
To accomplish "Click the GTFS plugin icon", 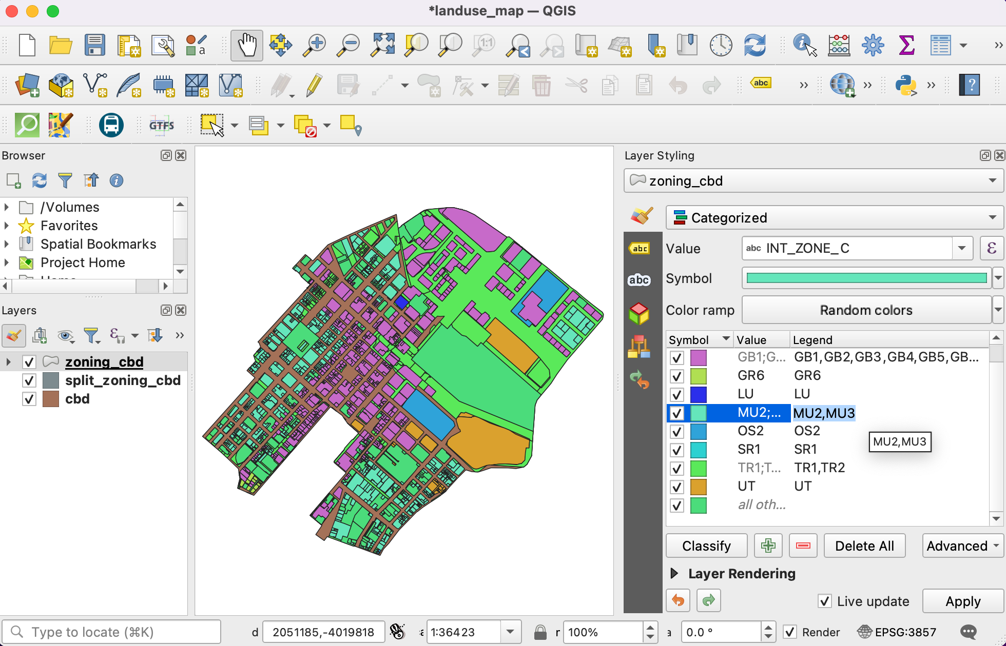I will tap(162, 125).
